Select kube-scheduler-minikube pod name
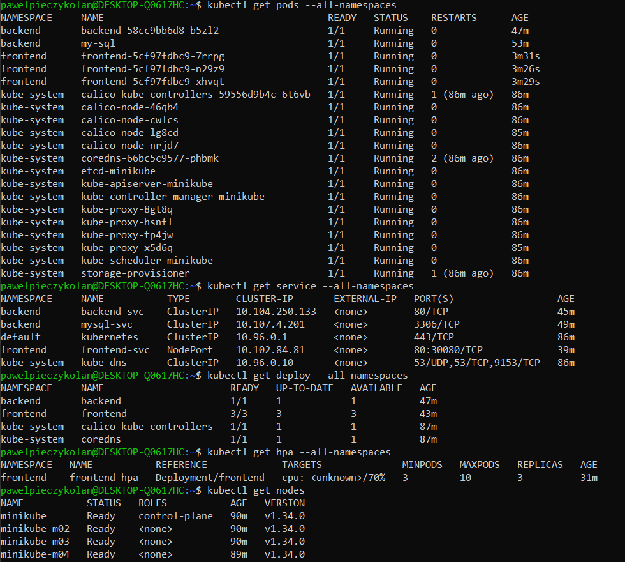This screenshot has width=625, height=562. pos(147,261)
